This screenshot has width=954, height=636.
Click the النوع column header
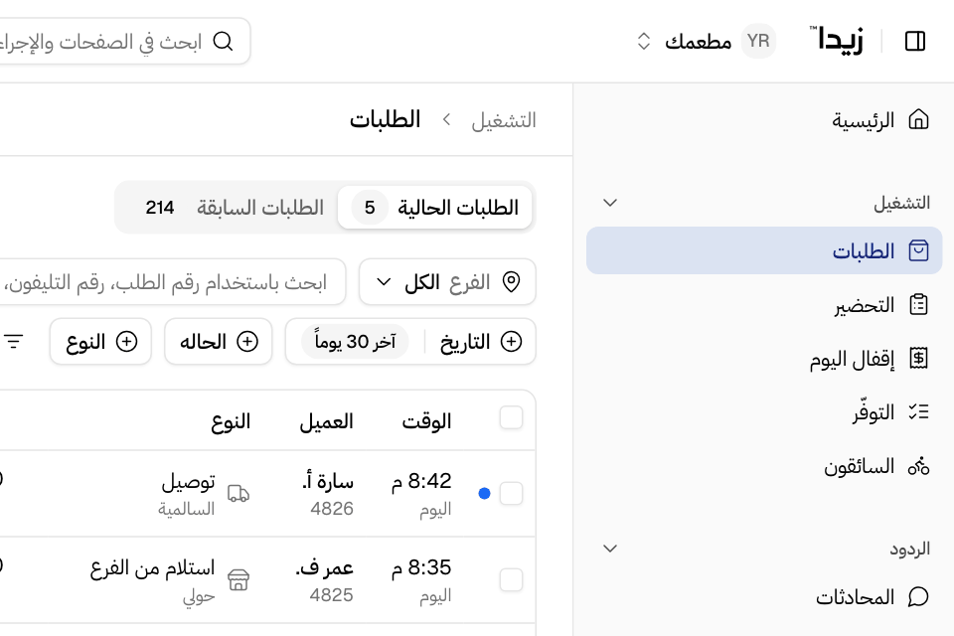click(x=231, y=421)
